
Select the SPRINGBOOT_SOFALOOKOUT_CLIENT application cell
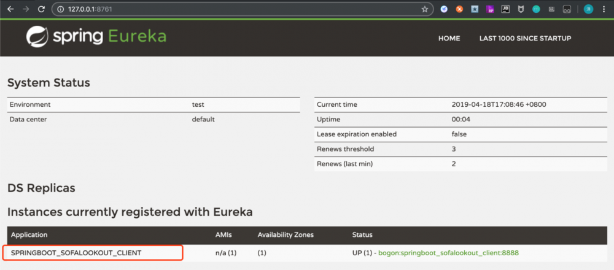[76, 253]
